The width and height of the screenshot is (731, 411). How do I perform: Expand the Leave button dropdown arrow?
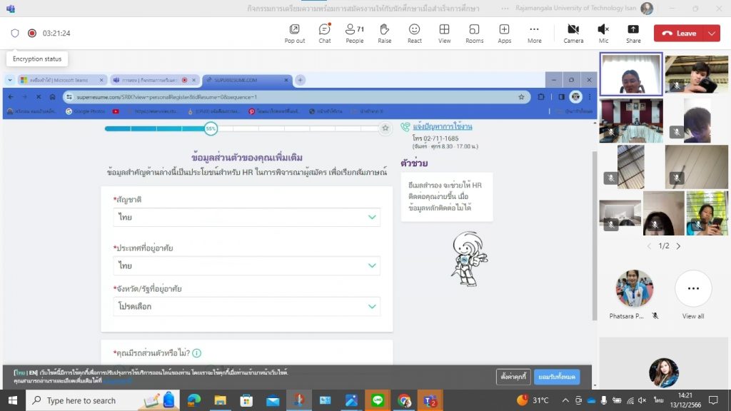tap(712, 34)
